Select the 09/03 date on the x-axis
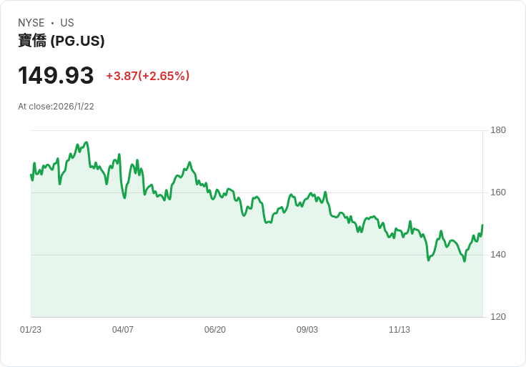Image resolution: width=526 pixels, height=367 pixels. tap(307, 330)
